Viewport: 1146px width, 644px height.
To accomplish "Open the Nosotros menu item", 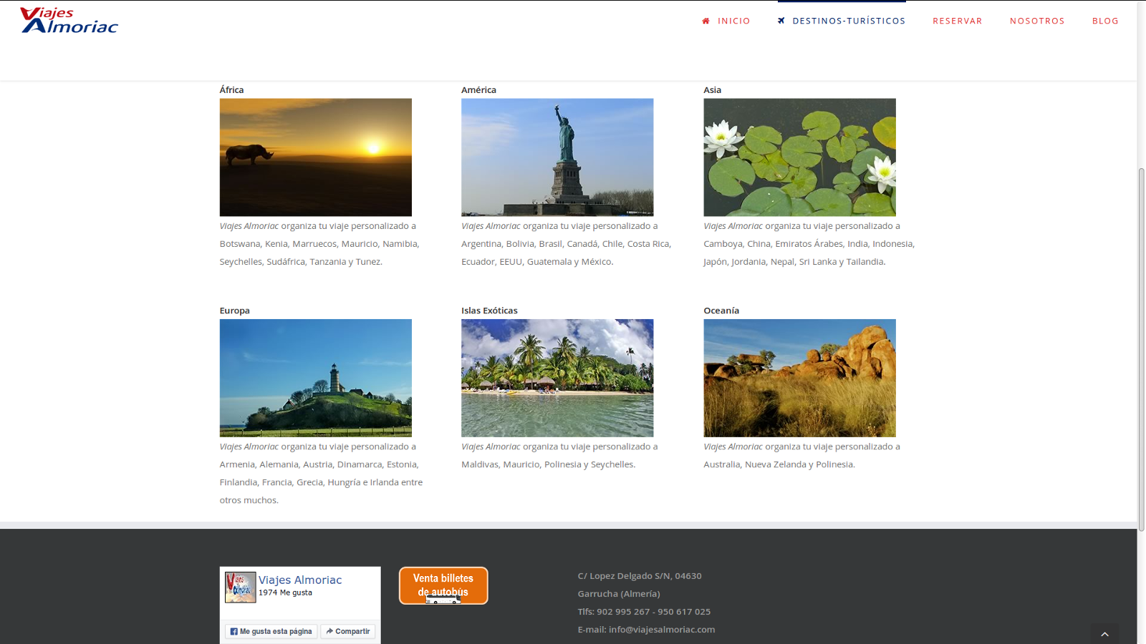I will [1036, 21].
